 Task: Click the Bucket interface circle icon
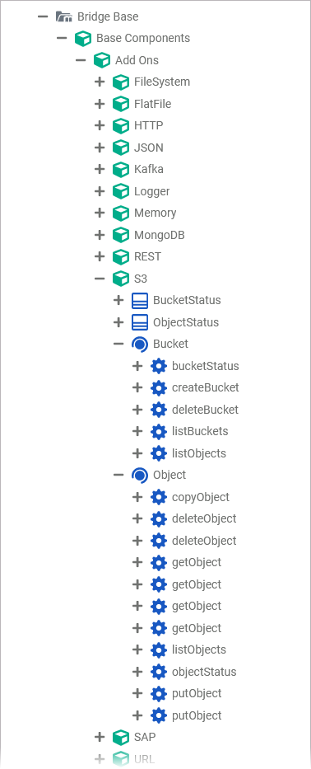pyautogui.click(x=140, y=344)
